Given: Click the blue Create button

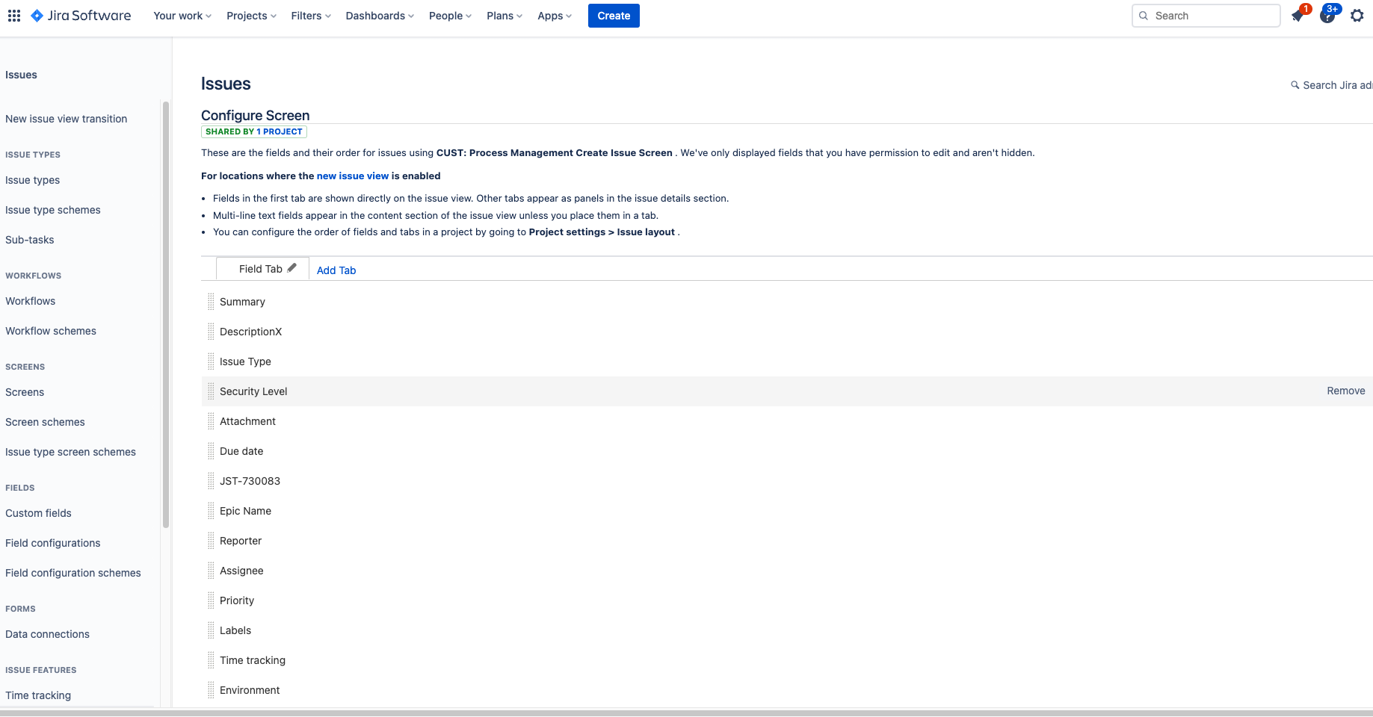Looking at the screenshot, I should (614, 16).
